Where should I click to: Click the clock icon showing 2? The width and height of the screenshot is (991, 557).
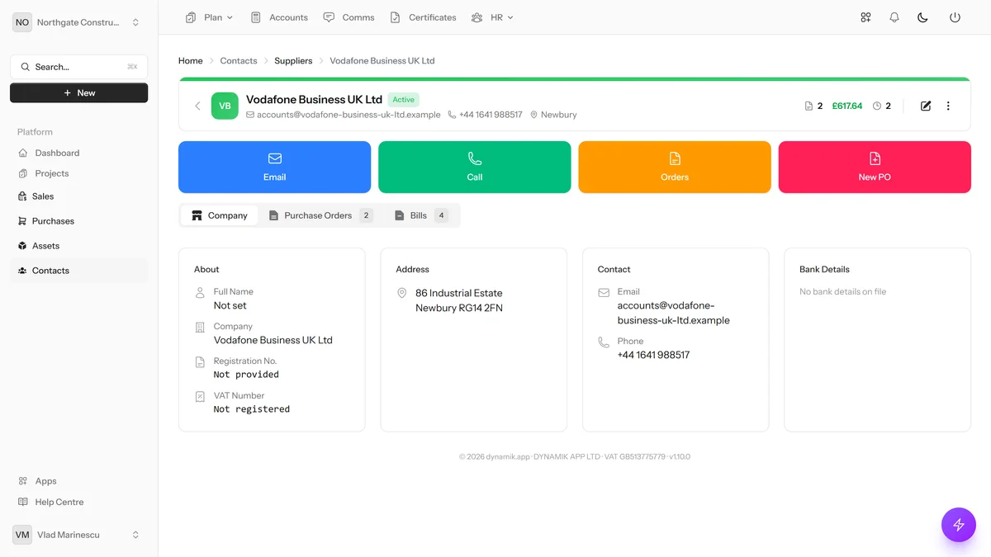point(877,106)
